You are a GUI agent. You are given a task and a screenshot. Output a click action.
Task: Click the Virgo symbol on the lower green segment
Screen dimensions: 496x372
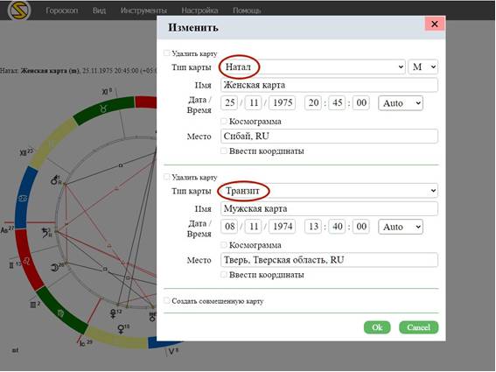[x=60, y=313]
